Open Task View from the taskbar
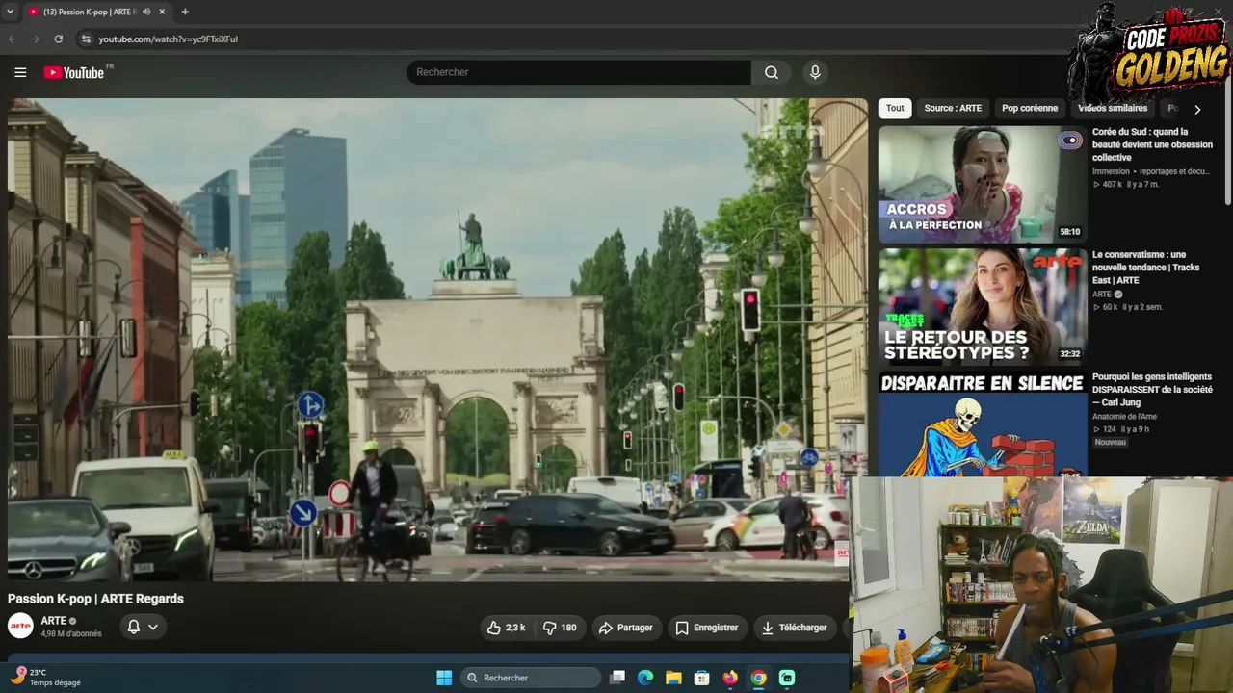The width and height of the screenshot is (1233, 693). coord(617,678)
